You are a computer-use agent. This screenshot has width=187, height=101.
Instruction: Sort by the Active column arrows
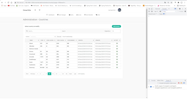[120, 40]
